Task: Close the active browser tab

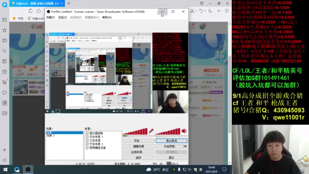Action: click(x=62, y=3)
